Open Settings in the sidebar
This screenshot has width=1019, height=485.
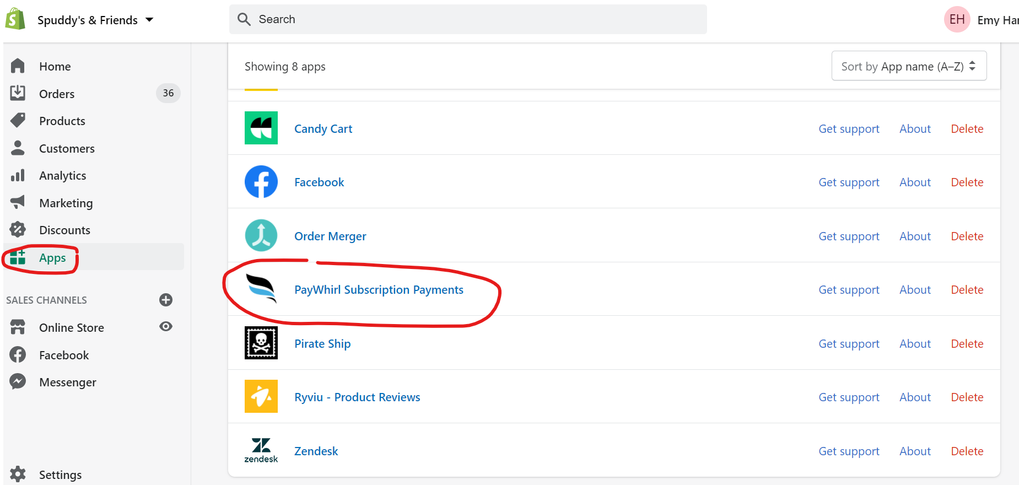click(60, 475)
